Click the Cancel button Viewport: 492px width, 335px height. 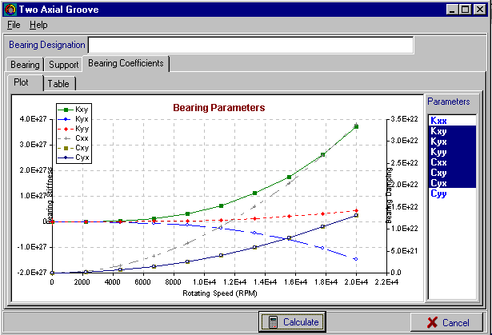[x=446, y=321]
